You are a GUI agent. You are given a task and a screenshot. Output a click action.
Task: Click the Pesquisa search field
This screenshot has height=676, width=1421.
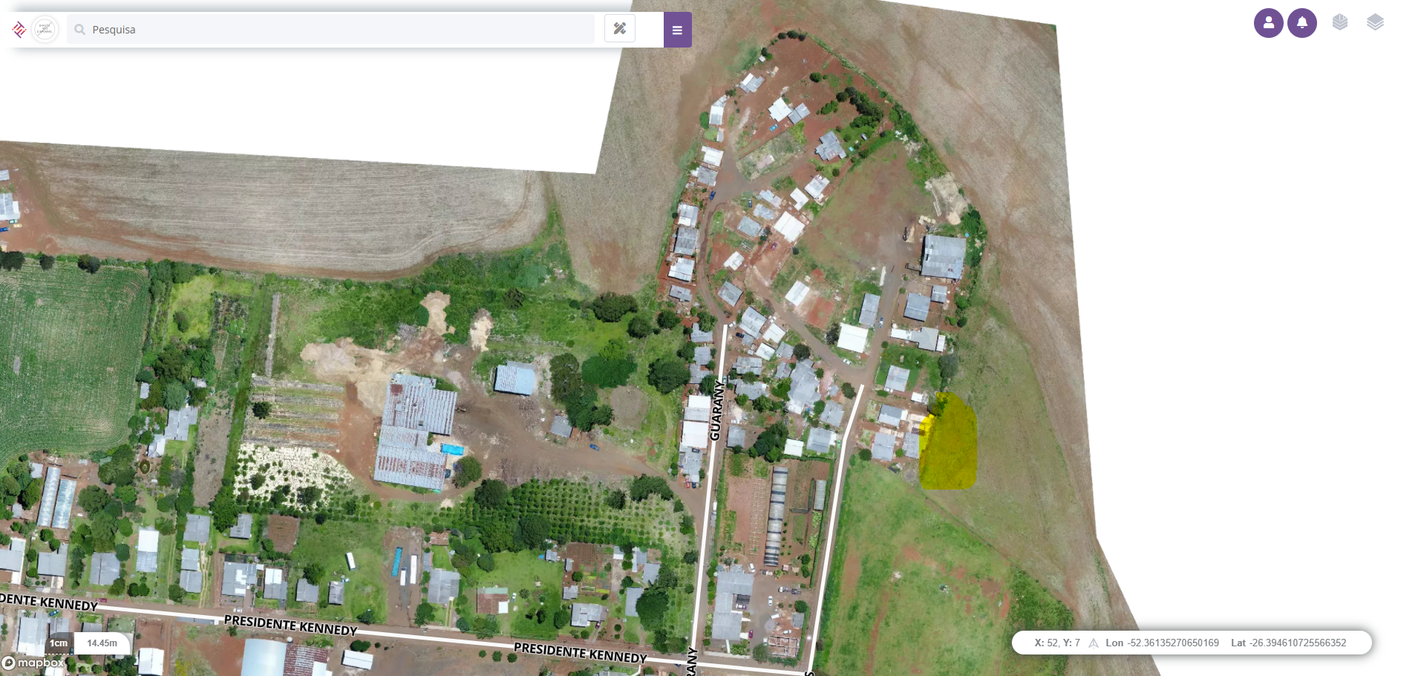tap(330, 30)
